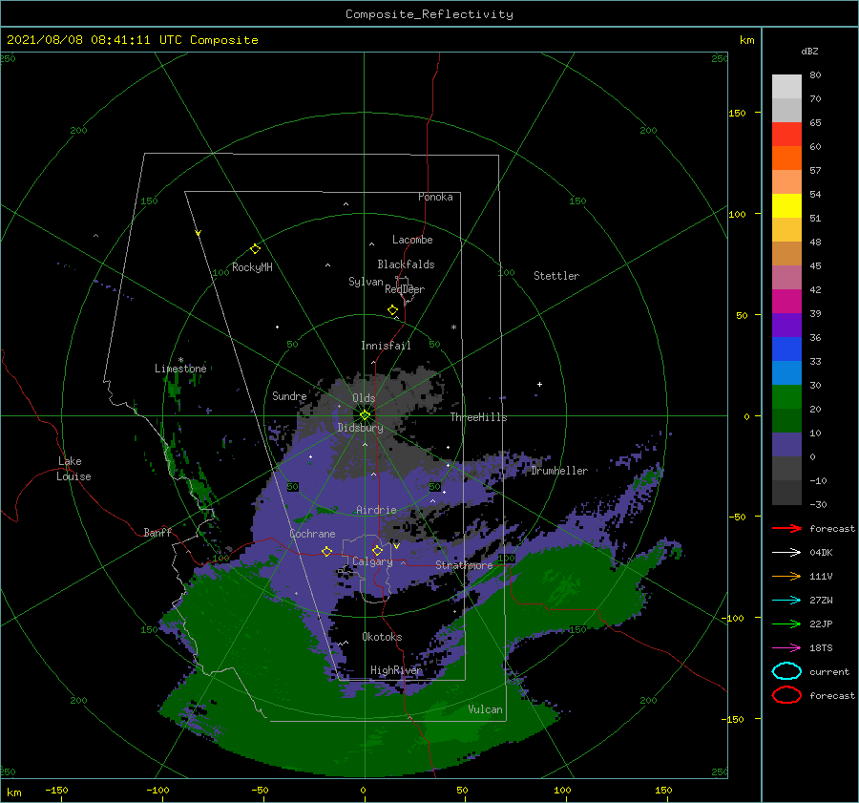Pick the red 65-60 dBZ swatch
The height and width of the screenshot is (803, 859).
786,134
